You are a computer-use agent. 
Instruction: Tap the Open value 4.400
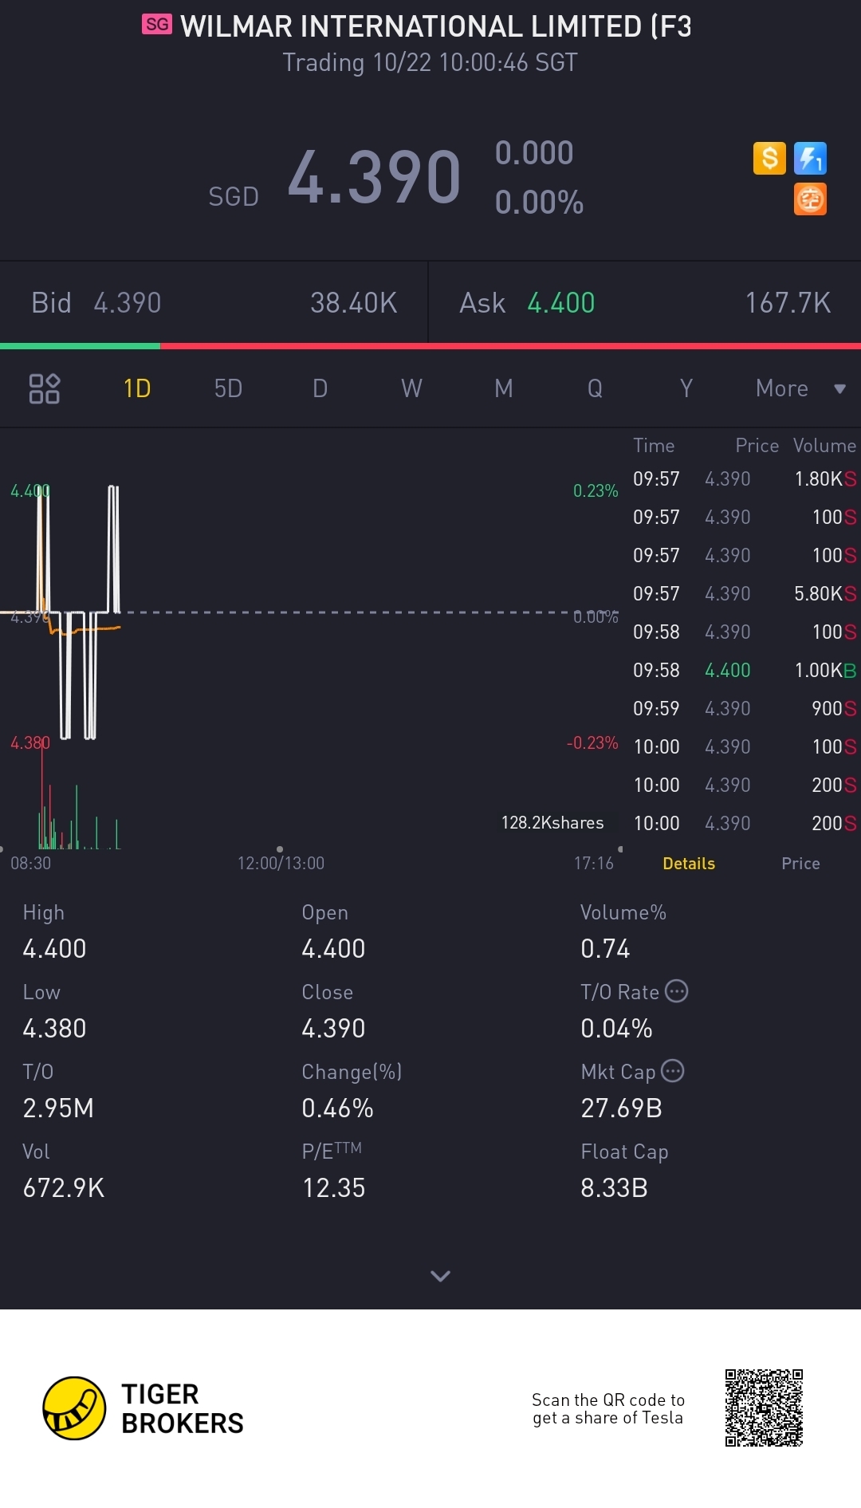333,948
